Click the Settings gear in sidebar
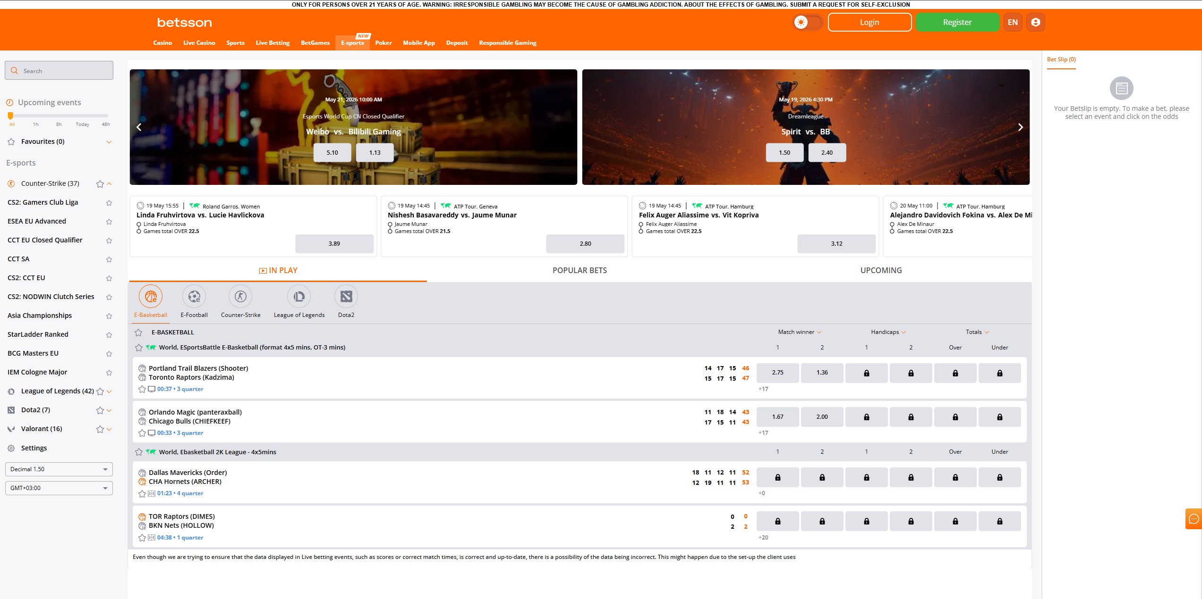Screen dimensions: 1202x599 click(x=11, y=448)
